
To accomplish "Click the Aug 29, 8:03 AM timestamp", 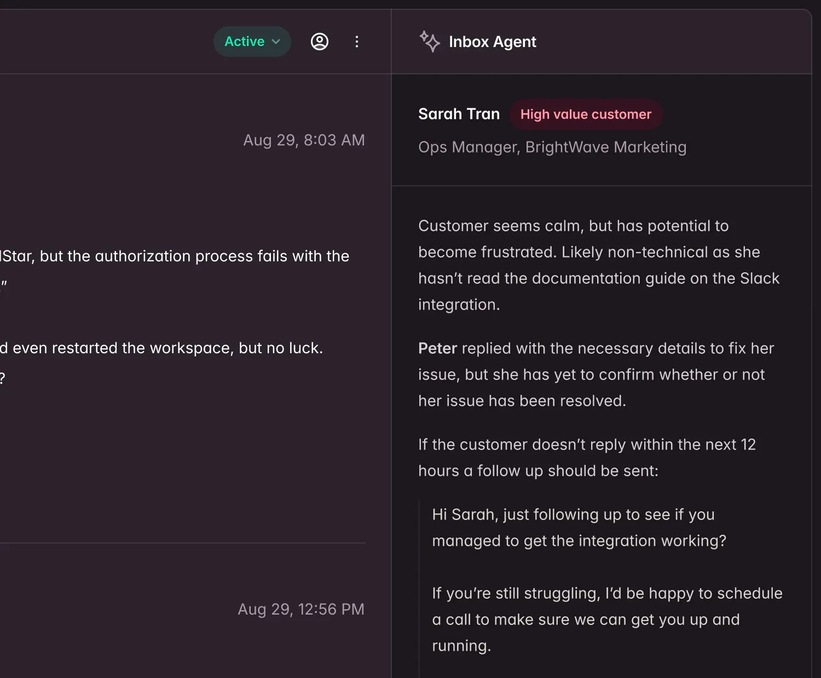I will point(304,140).
